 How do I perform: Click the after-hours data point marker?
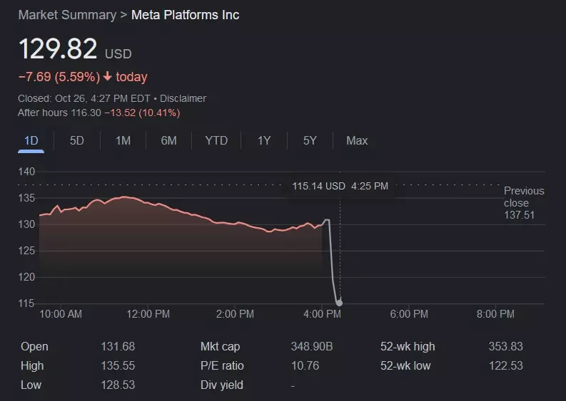(339, 303)
